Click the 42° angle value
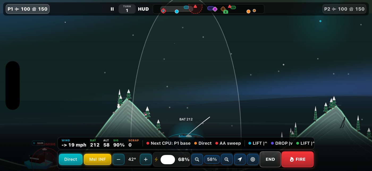Screen dimensions: 372x171 (132, 159)
